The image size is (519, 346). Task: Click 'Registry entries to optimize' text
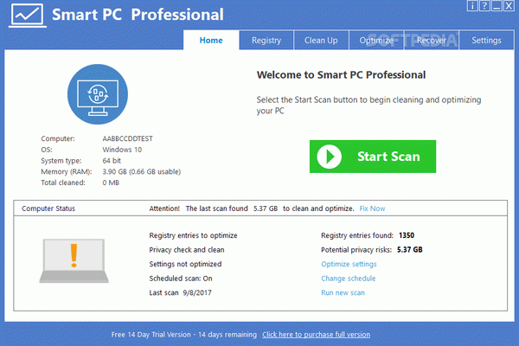pos(193,235)
